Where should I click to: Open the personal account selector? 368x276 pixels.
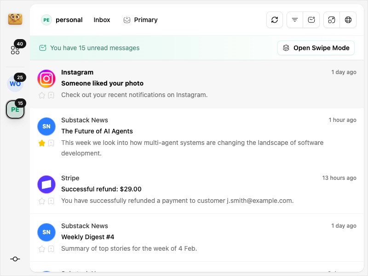pos(62,20)
